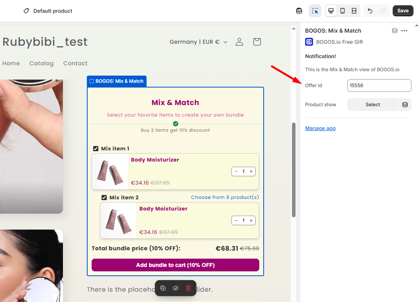Open the shopping cart icon
The height and width of the screenshot is (302, 419).
257,42
